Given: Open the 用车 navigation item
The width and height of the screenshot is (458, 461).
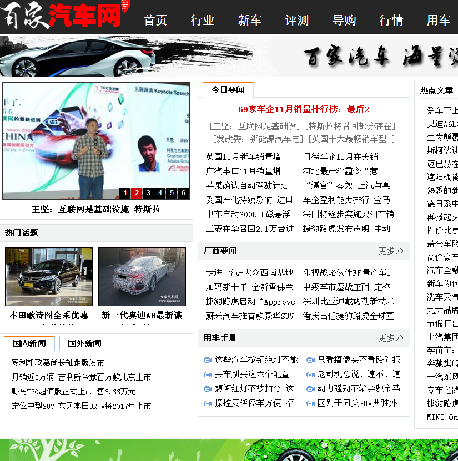Looking at the screenshot, I should [439, 21].
